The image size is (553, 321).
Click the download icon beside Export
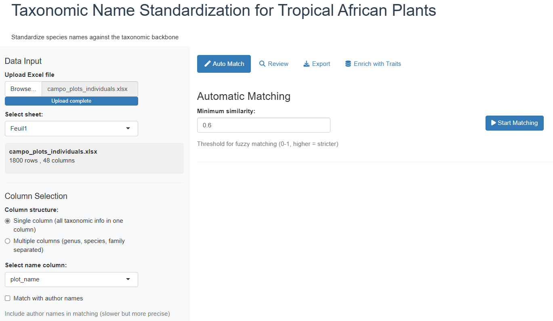click(x=307, y=64)
